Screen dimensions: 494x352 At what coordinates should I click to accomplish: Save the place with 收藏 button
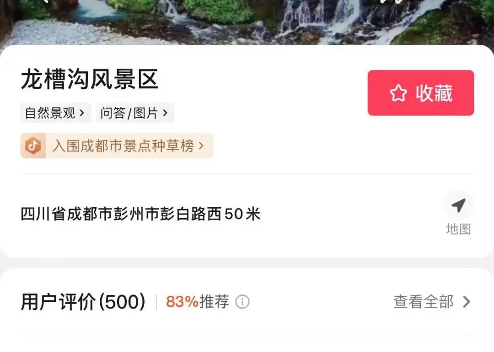(x=421, y=93)
